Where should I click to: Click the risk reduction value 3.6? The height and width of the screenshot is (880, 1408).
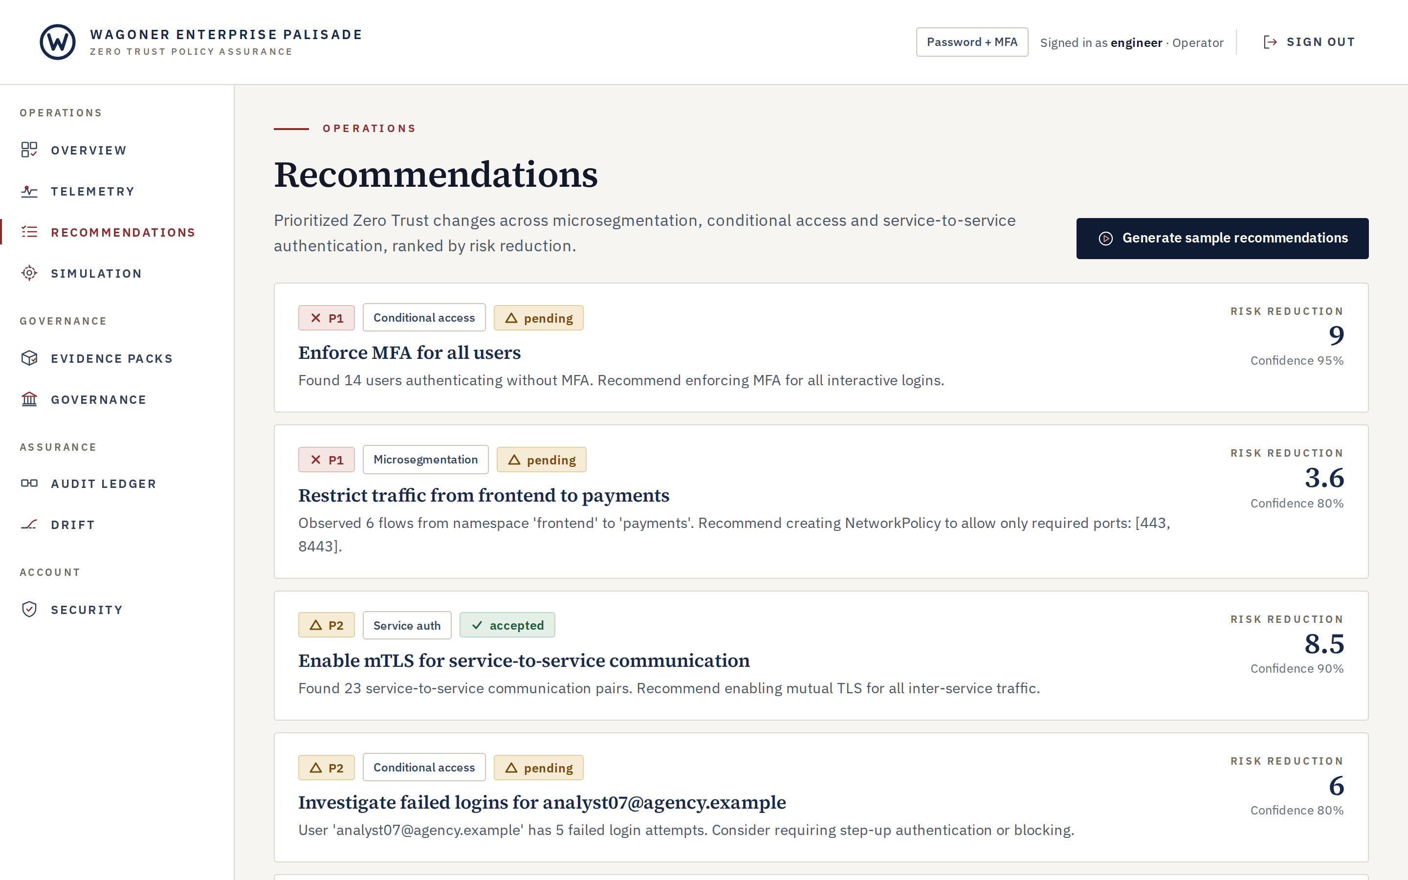click(1323, 478)
